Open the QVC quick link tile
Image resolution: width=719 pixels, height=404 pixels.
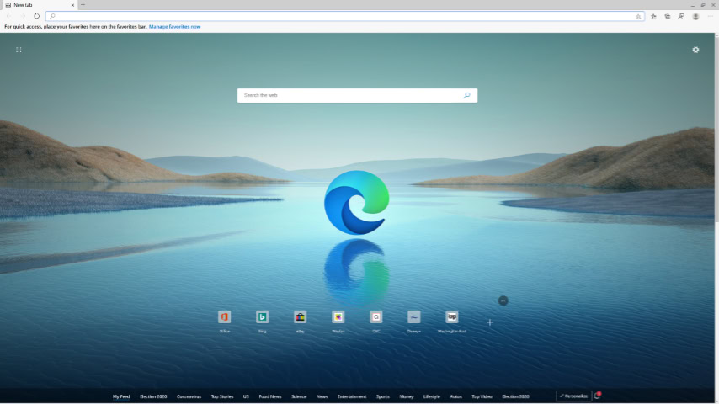(x=376, y=317)
